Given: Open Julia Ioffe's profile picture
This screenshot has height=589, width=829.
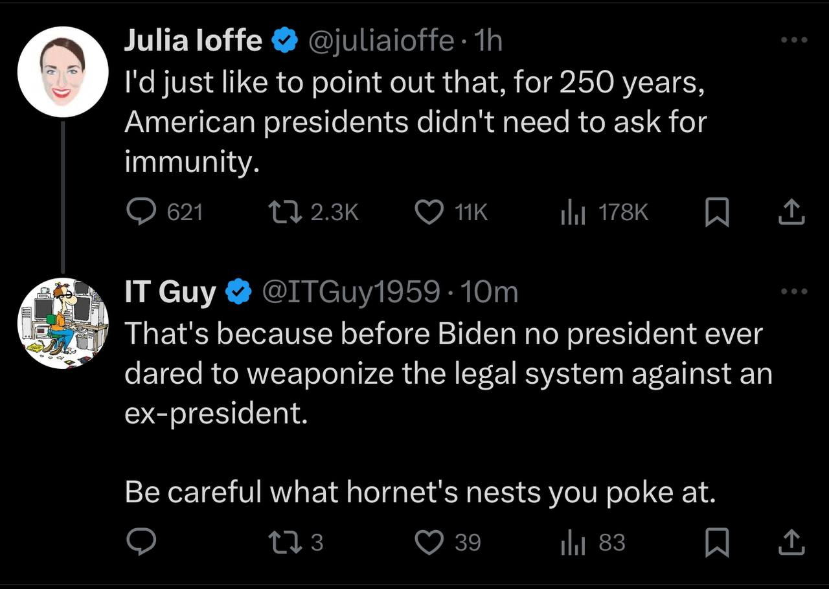Looking at the screenshot, I should click(62, 72).
